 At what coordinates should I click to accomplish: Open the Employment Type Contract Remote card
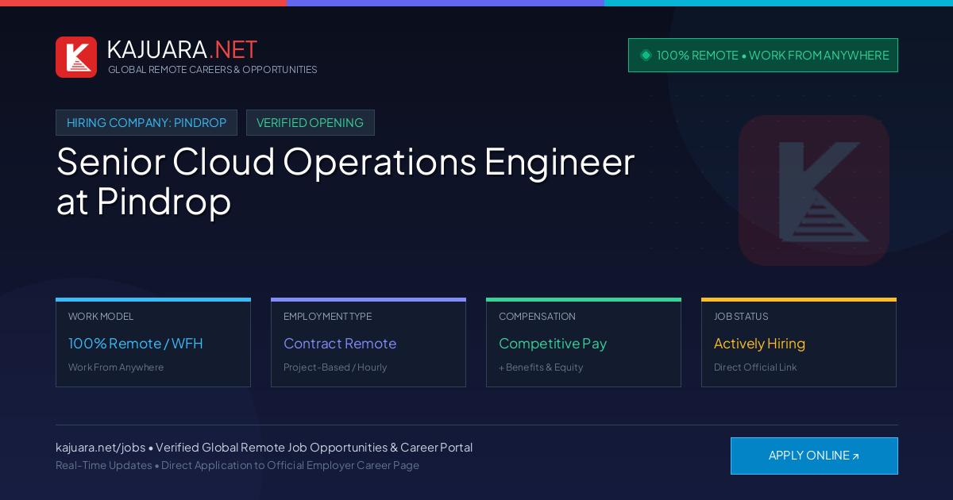click(x=368, y=343)
